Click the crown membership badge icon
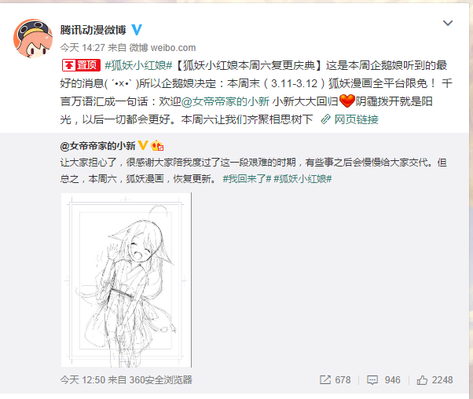Viewport: 473px width, 399px height. 157,145
